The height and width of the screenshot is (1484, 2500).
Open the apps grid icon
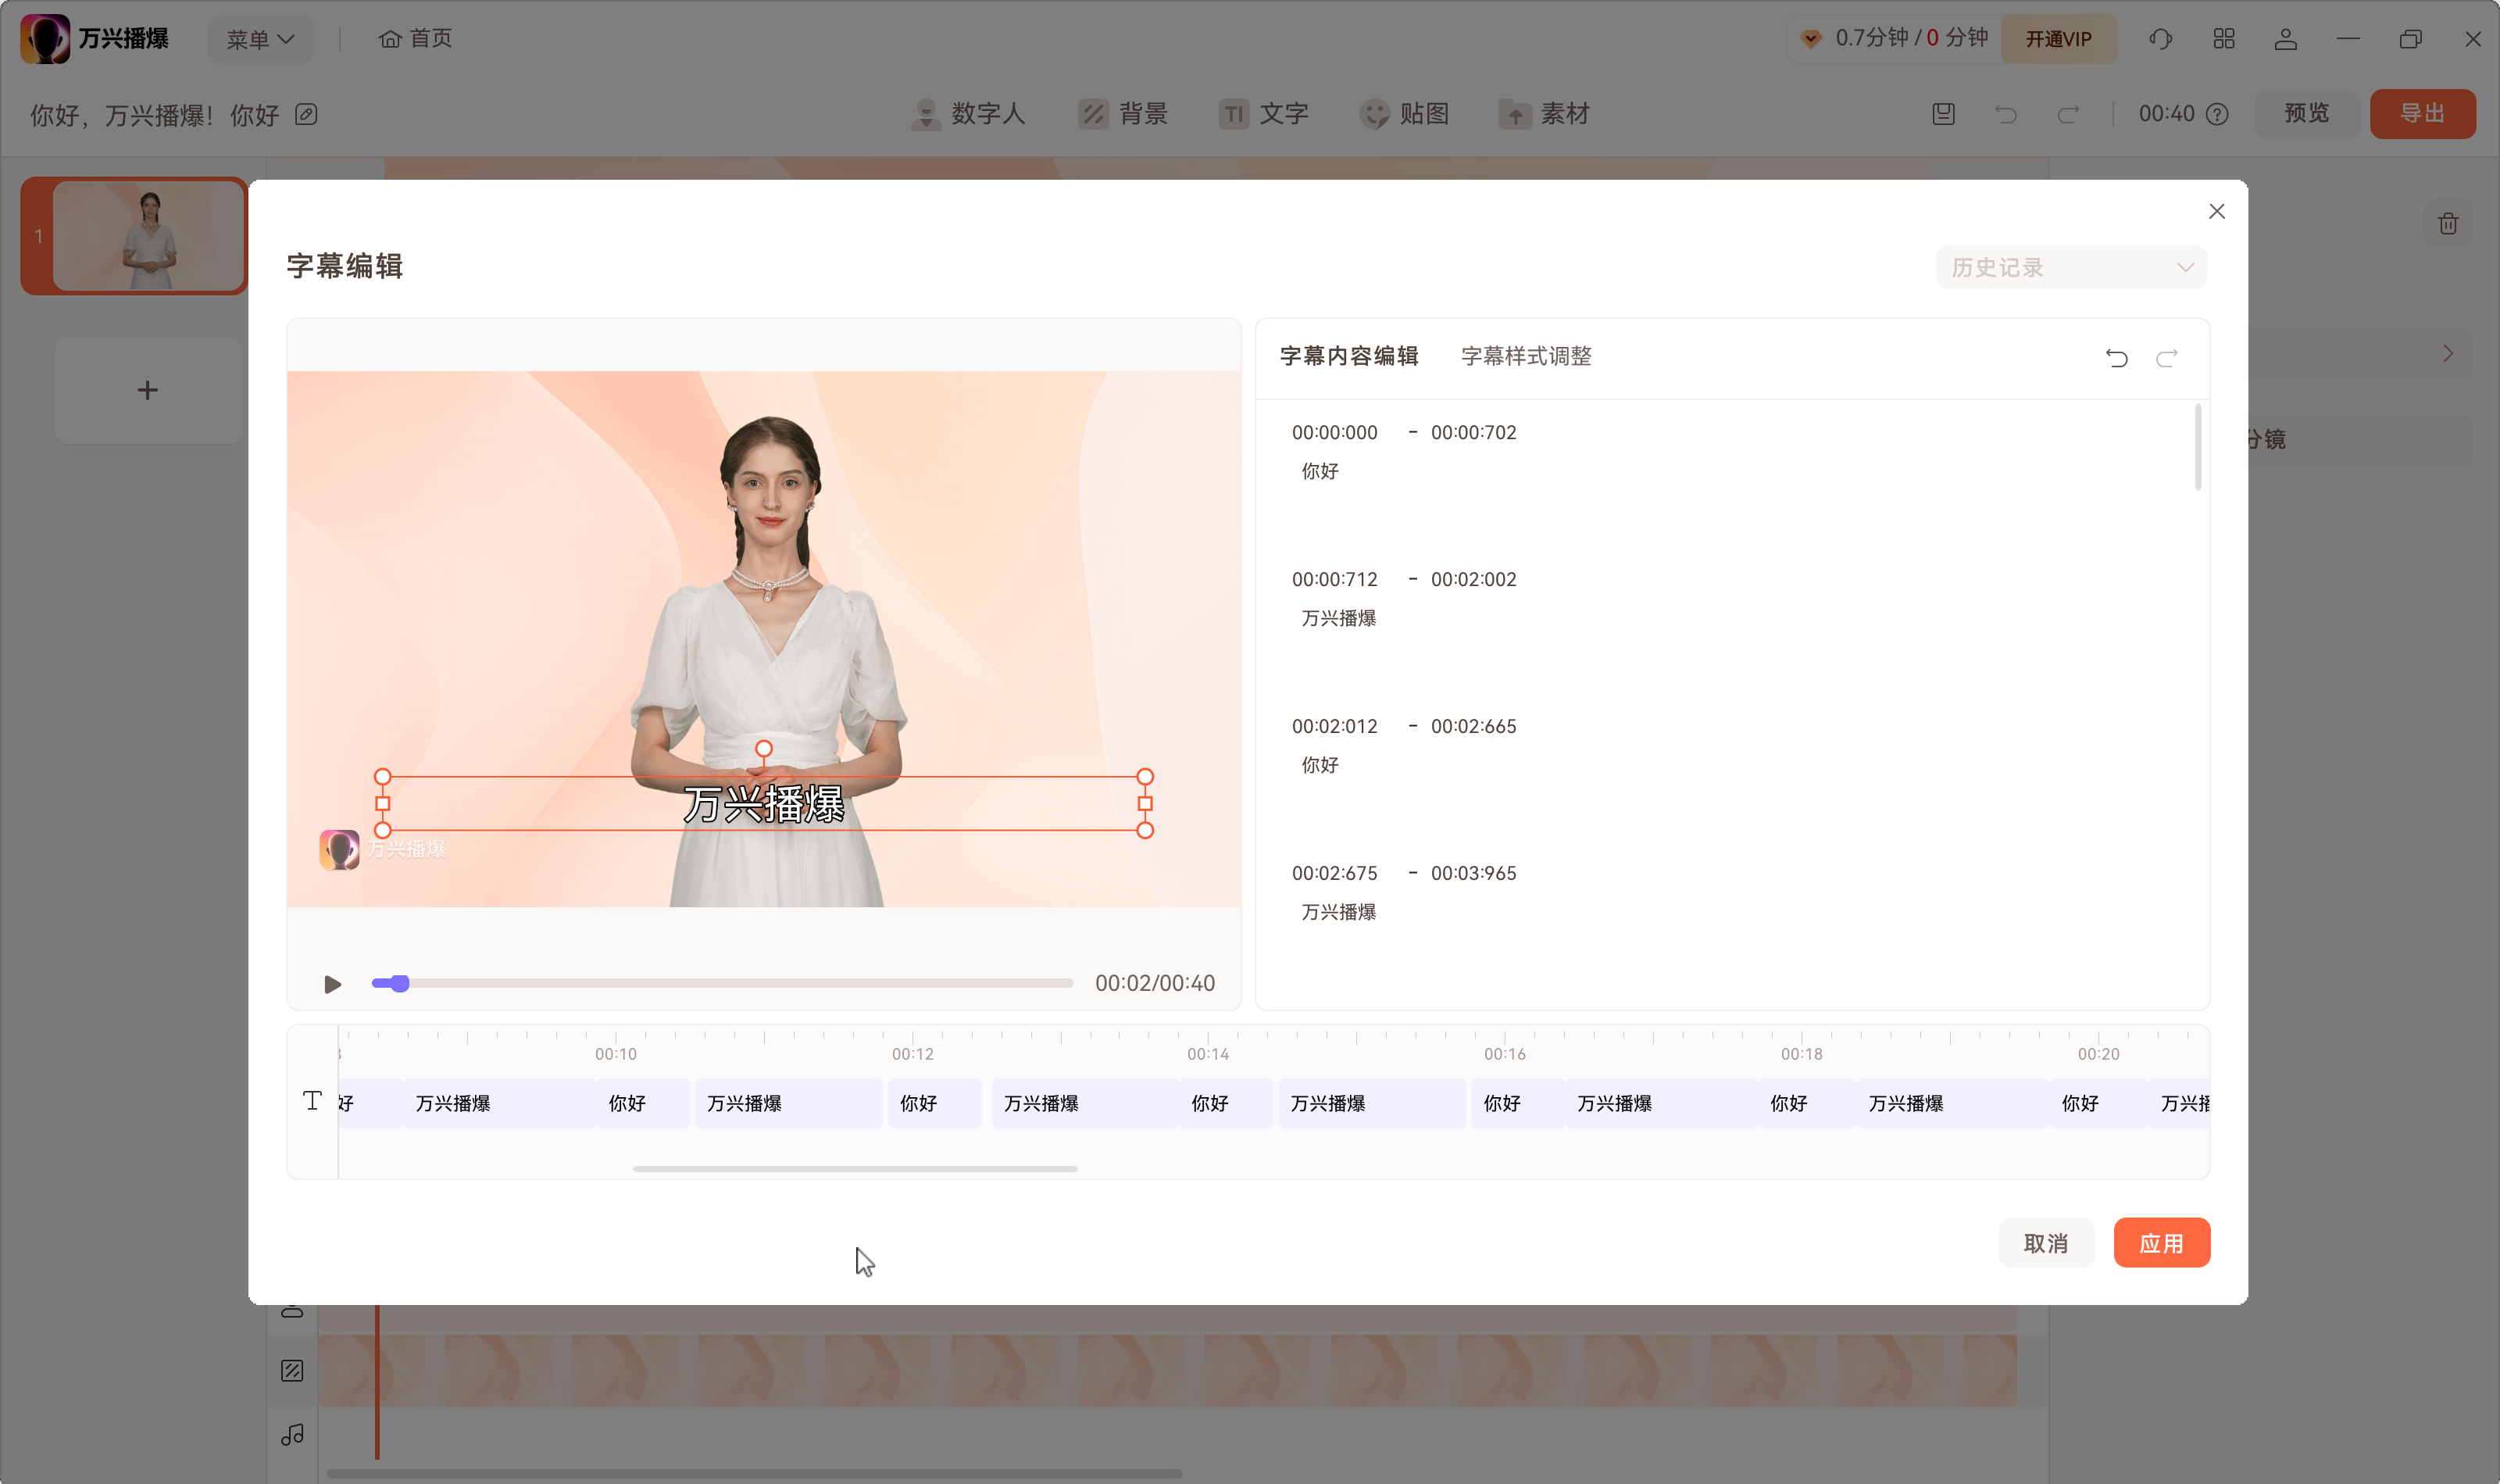(x=2223, y=38)
